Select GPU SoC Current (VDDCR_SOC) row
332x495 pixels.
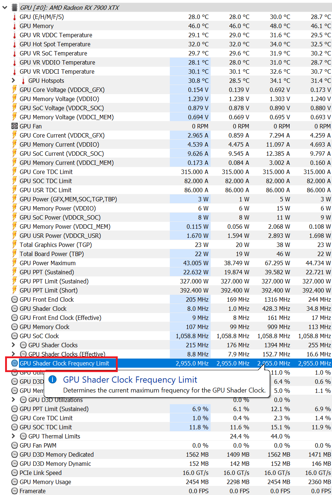[x=171, y=154]
